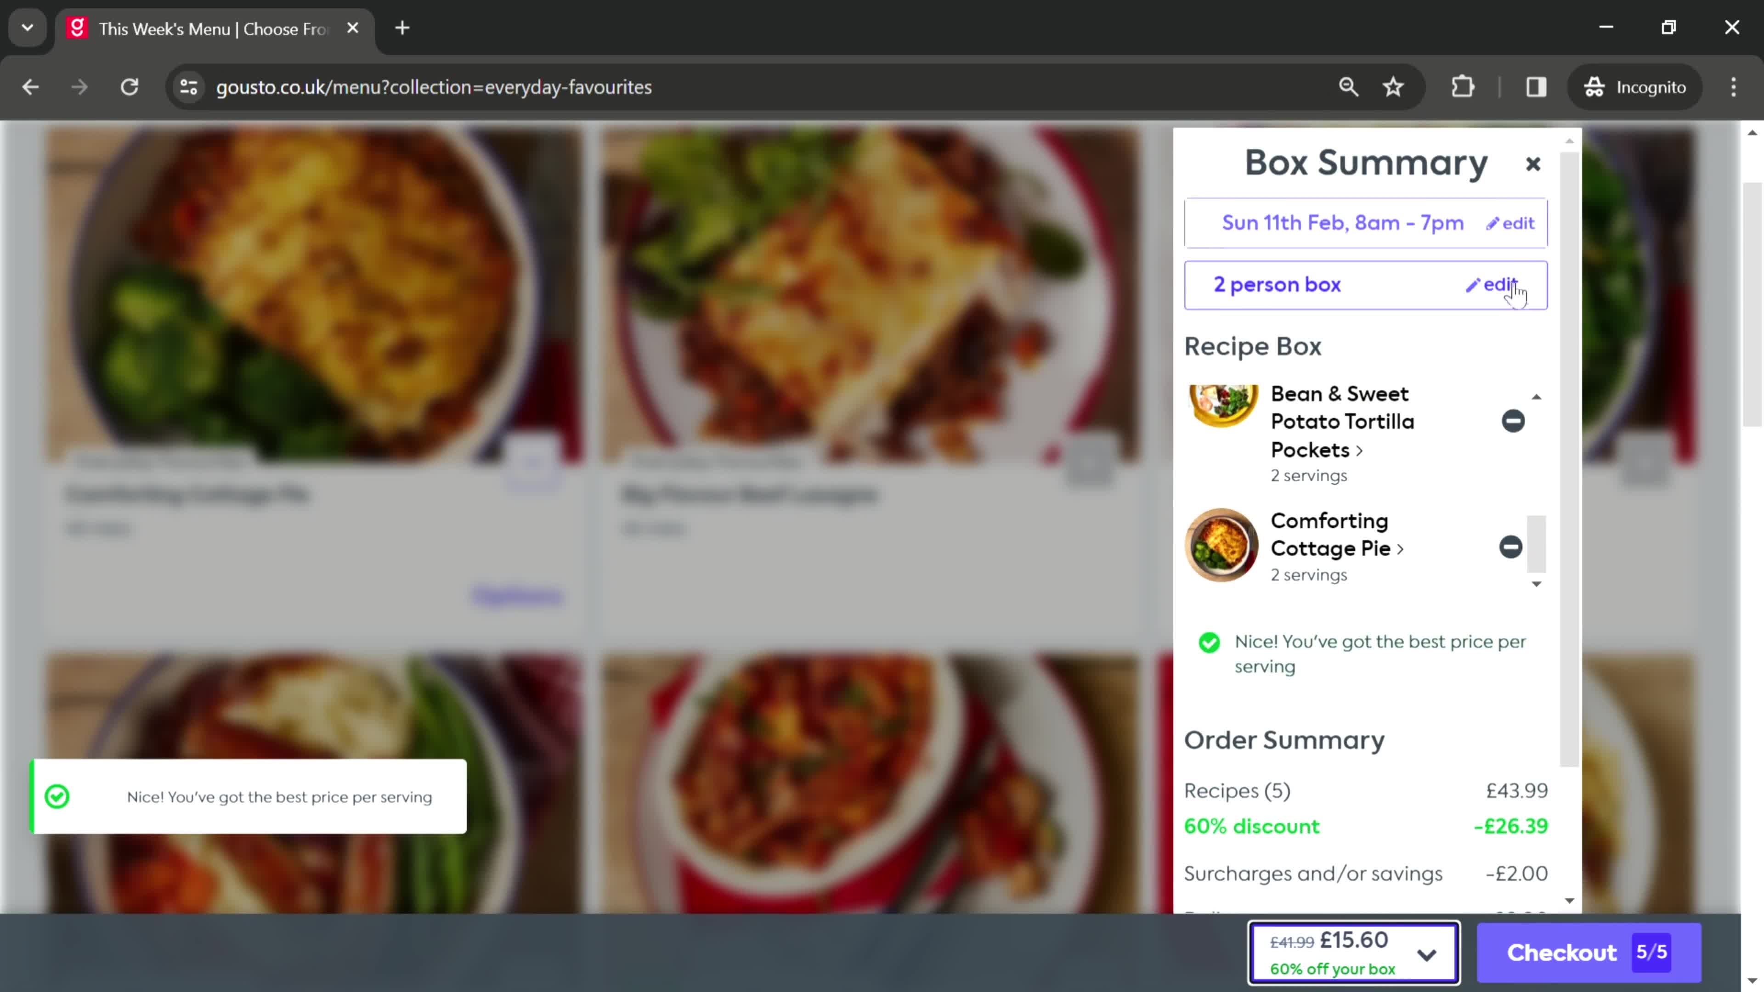Click the close X icon on Box Summary
This screenshot has width=1764, height=992.
click(x=1532, y=163)
